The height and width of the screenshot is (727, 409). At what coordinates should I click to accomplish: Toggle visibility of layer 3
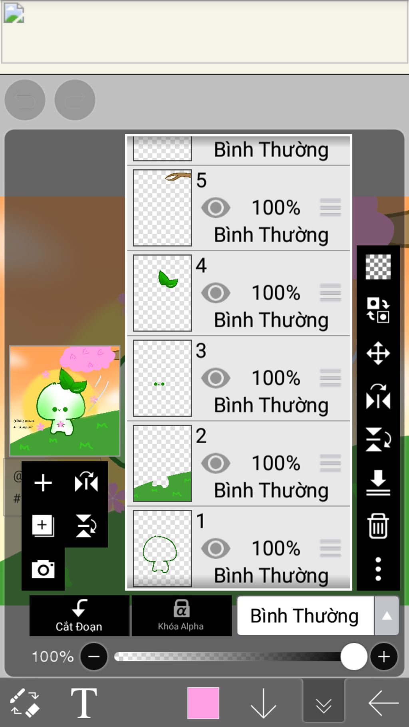(x=216, y=378)
